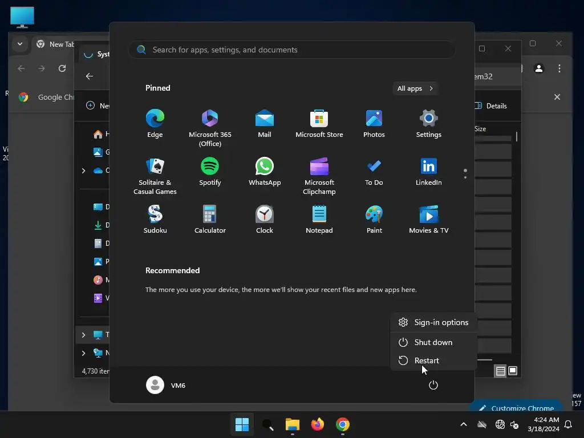The image size is (584, 438).
Task: Select Sign-in options from power menu
Action: [x=433, y=322]
